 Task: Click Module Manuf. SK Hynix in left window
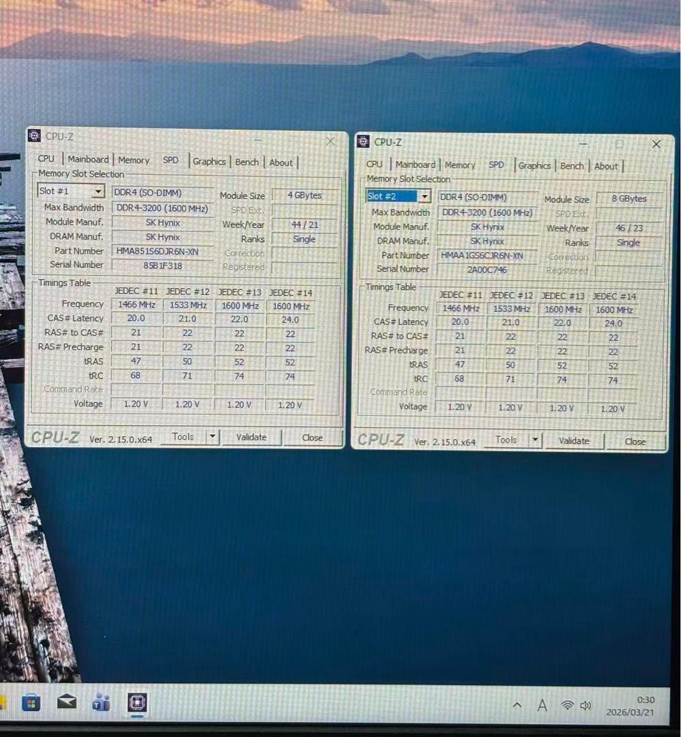click(162, 222)
